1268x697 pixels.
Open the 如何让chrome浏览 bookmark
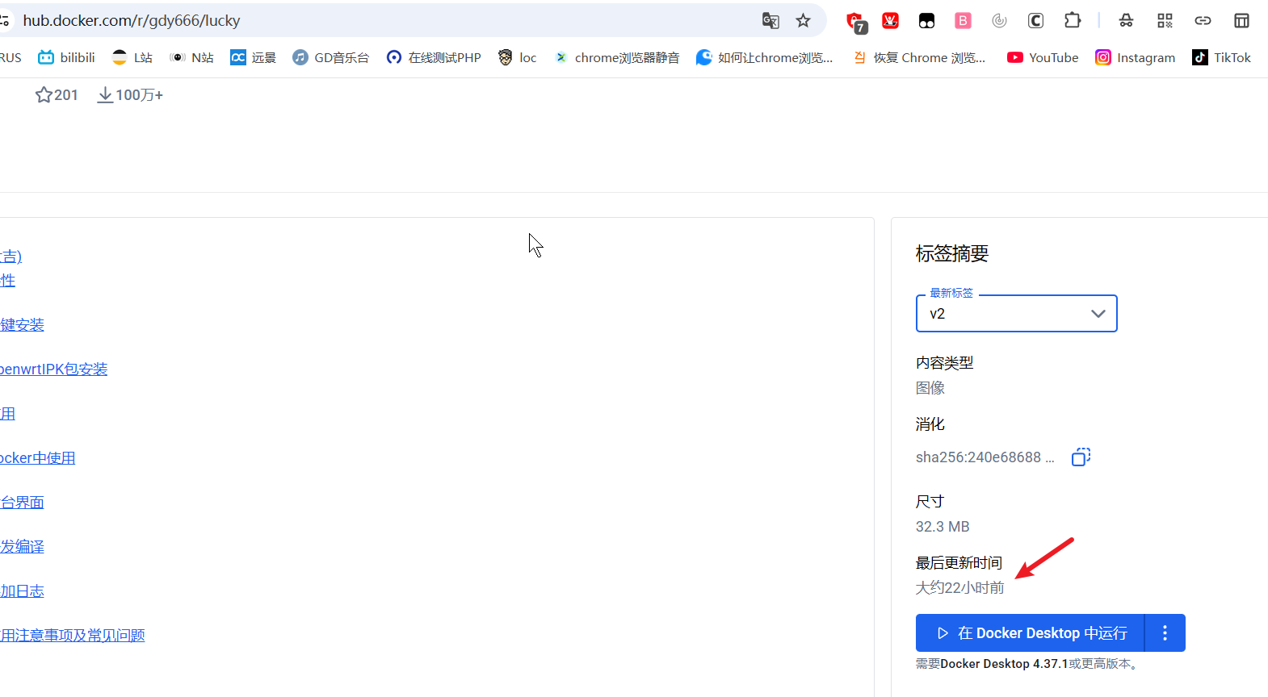click(x=765, y=57)
